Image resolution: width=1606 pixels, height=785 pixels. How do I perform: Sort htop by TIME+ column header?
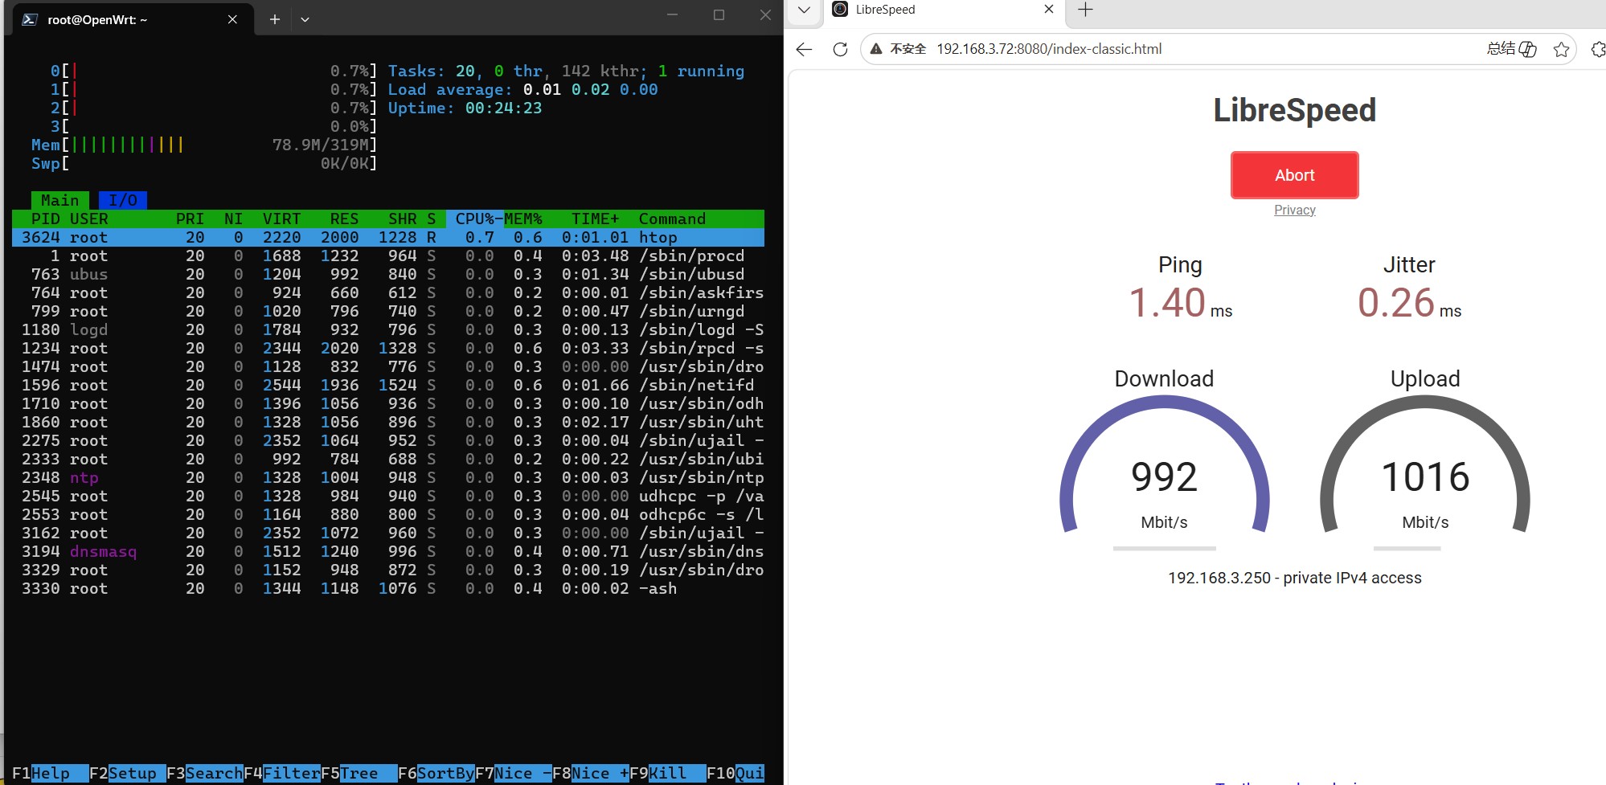pyautogui.click(x=595, y=219)
